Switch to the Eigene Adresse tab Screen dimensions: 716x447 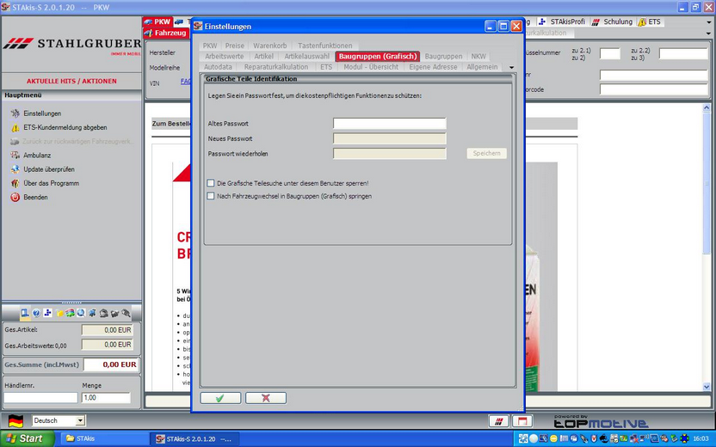[x=433, y=66]
